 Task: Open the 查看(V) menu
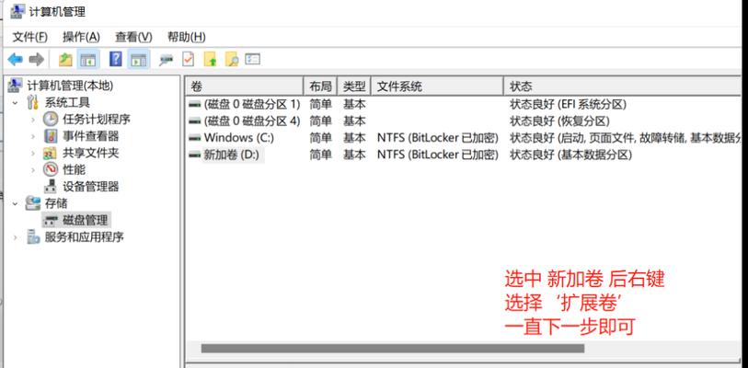tap(133, 37)
